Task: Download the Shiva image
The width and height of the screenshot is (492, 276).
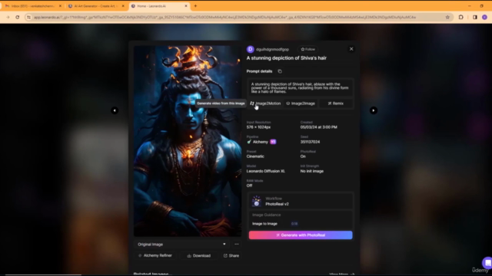Action: point(199,255)
